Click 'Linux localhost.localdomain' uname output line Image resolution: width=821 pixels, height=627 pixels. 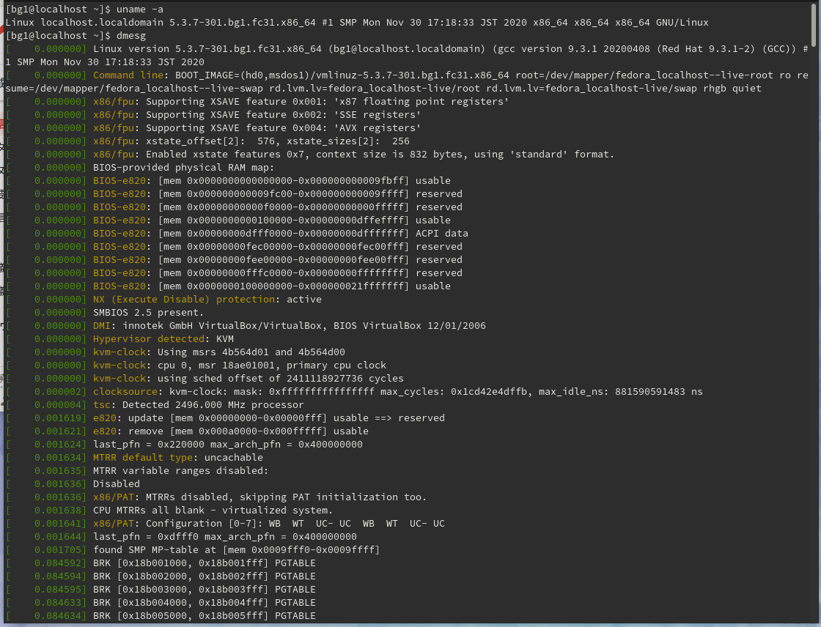[356, 23]
